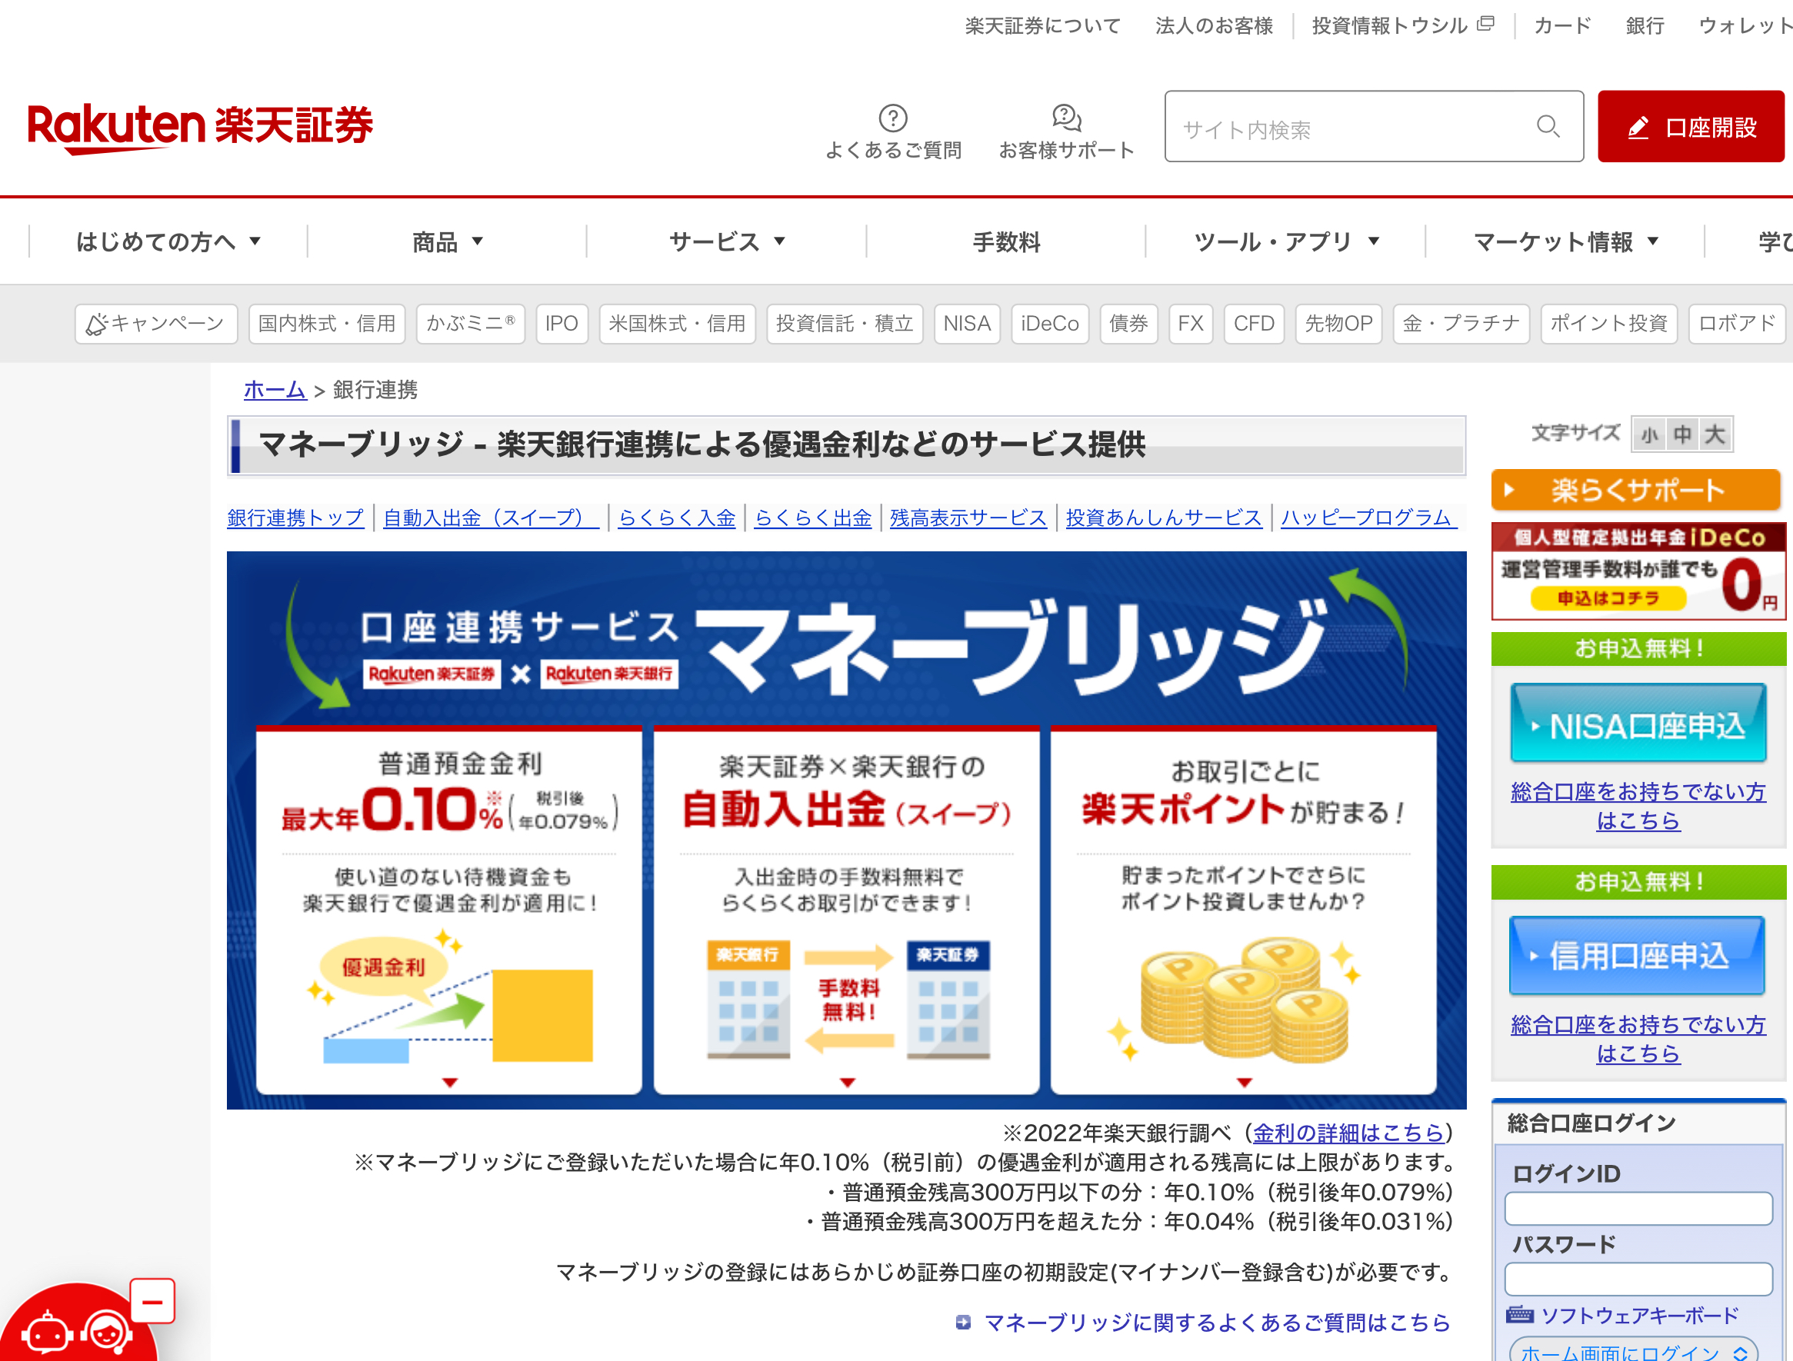
Task: Open the 手数料 menu item
Action: point(1006,241)
